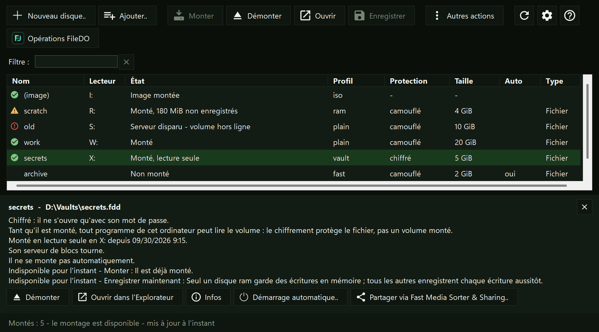Viewport: 599px width, 332px height.
Task: Open settings via the gear icon
Action: tap(547, 15)
